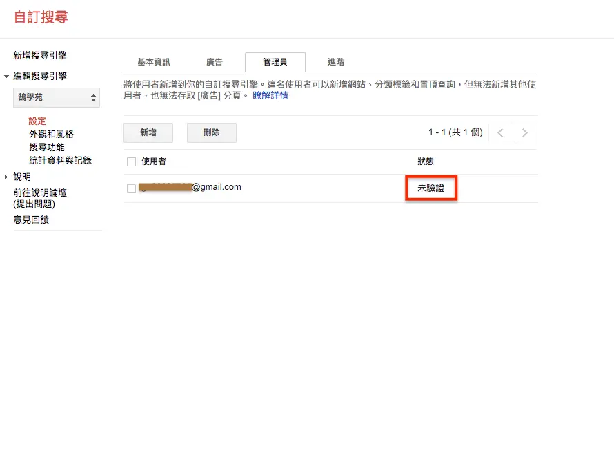Click the 編輯搜尋引擎 sidebar label

(x=40, y=76)
